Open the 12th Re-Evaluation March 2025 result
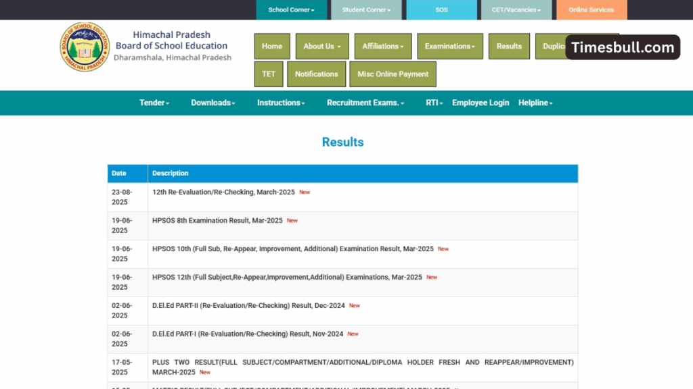 click(x=223, y=192)
